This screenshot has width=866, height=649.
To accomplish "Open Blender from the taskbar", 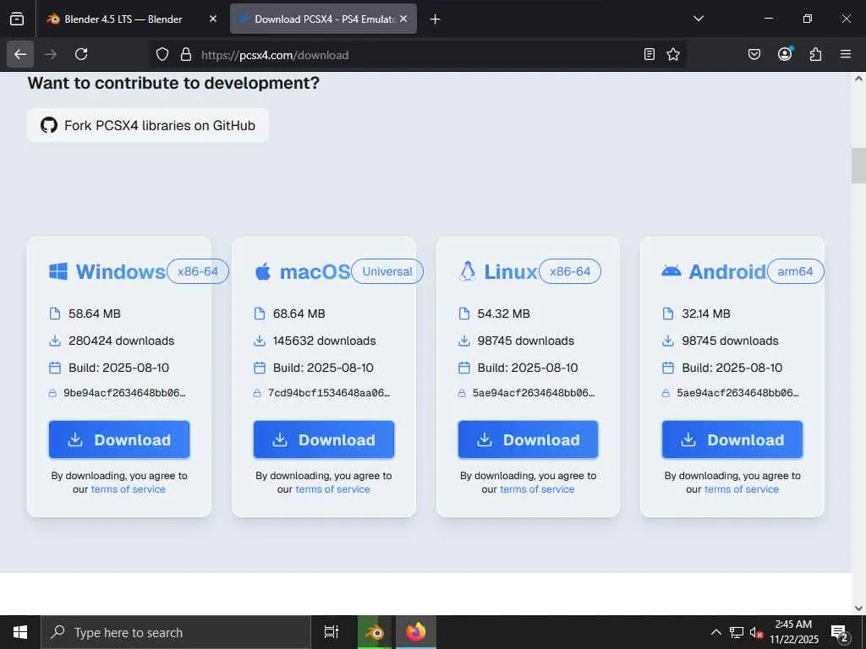I will point(375,632).
